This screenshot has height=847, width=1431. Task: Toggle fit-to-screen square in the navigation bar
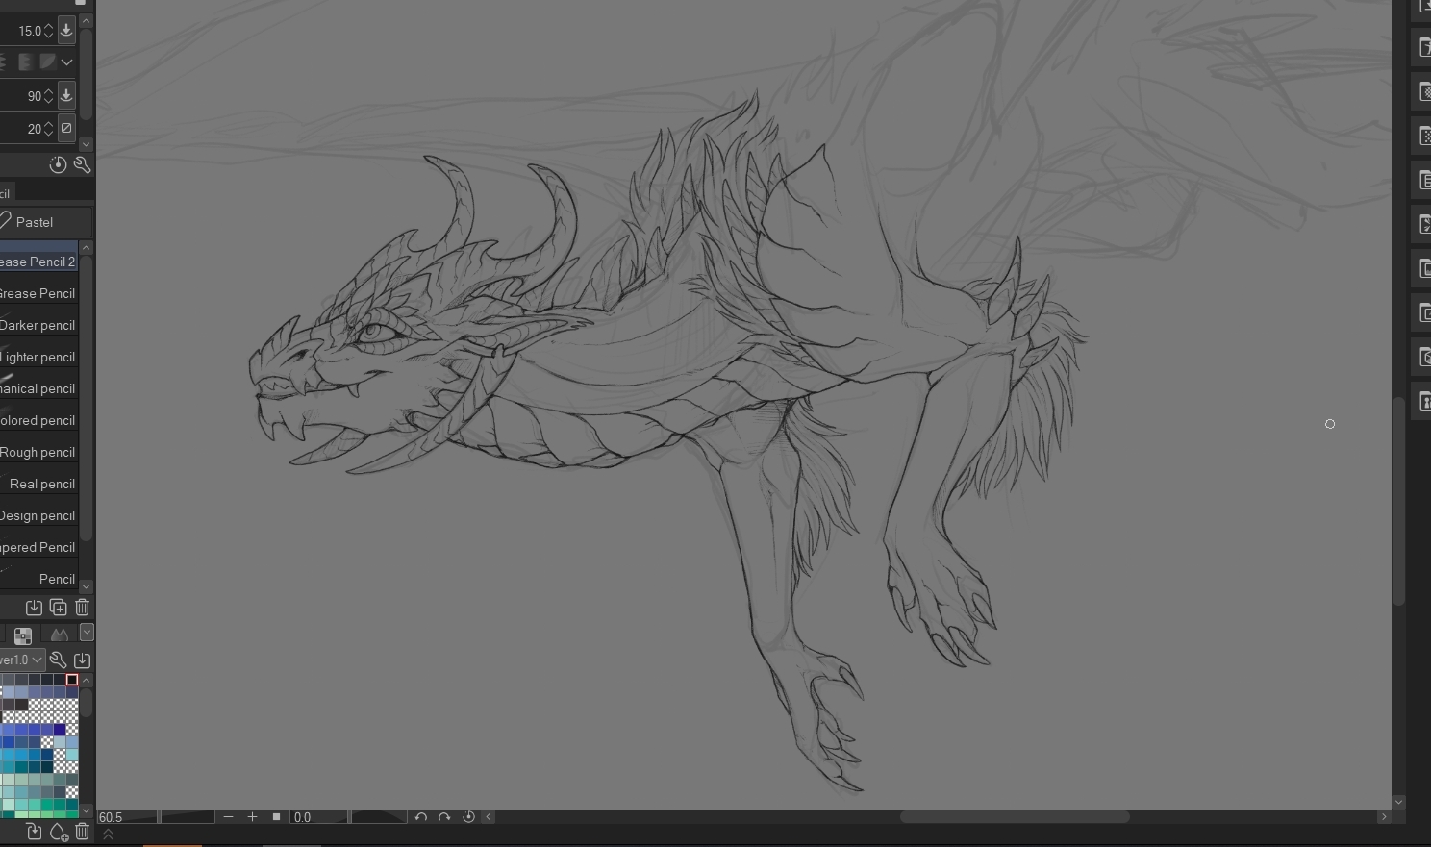[x=276, y=817]
